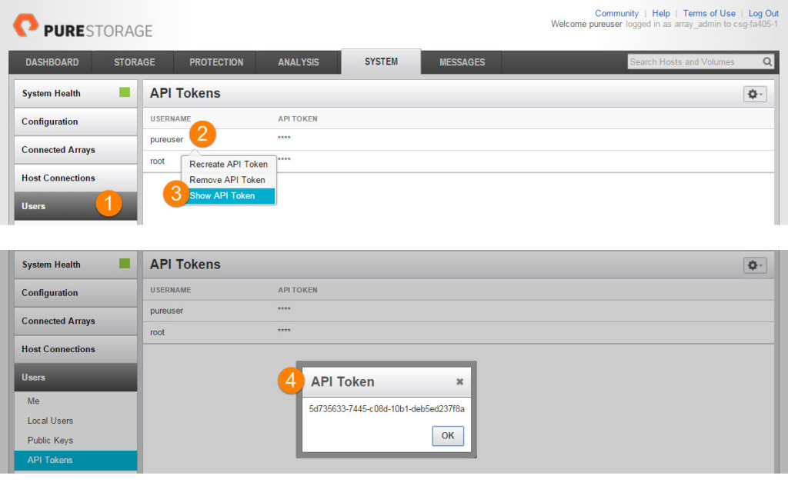Open the Dashboard tab

(52, 62)
